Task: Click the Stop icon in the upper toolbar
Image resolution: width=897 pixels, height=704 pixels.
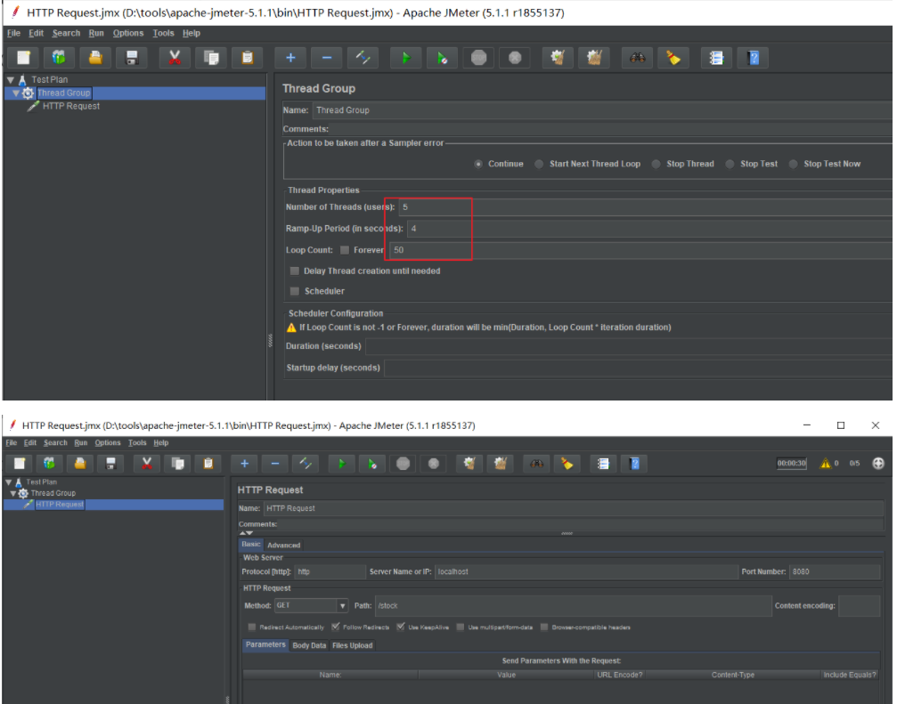Action: (x=479, y=58)
